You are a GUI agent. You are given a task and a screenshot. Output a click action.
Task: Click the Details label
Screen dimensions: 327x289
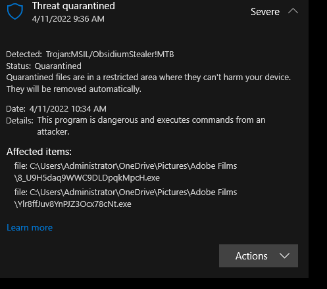point(20,121)
